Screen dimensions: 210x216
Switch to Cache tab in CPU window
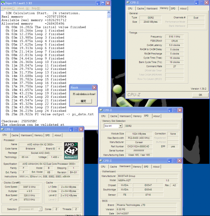15,135
